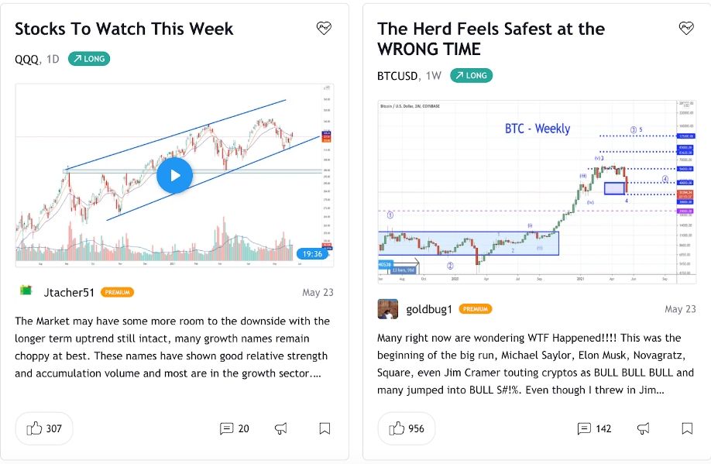Screen dimensions: 711x464
Task: Like the Stocks To Watch post
Action: [x=44, y=428]
